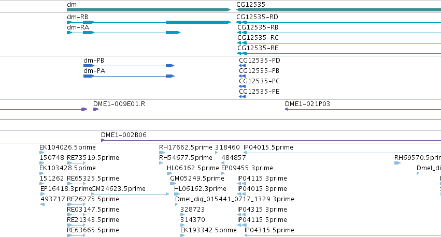This screenshot has width=441, height=238.
Task: Click the RE63665.5prime EST label
Action: [x=93, y=230]
